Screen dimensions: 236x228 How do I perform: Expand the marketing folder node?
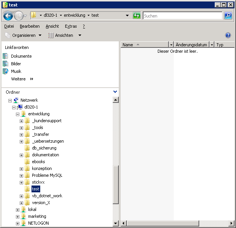(17, 217)
